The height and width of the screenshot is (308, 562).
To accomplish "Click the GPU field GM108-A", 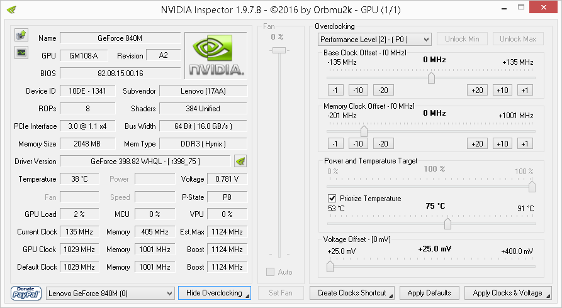I will (84, 55).
